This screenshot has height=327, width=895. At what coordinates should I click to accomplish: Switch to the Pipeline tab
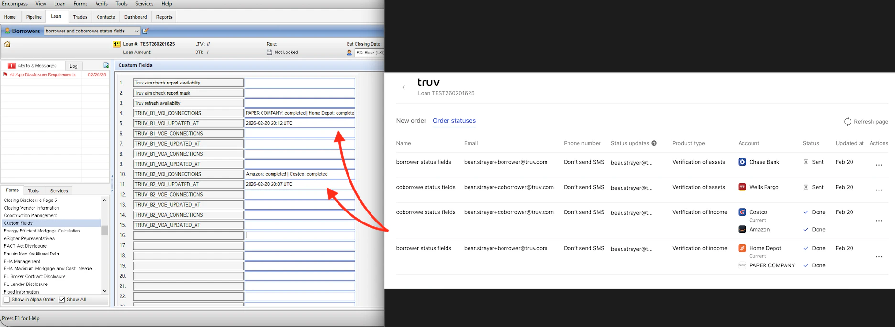33,17
